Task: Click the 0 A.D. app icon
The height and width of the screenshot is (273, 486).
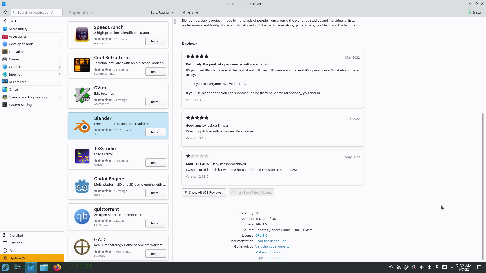Action: pos(82,247)
